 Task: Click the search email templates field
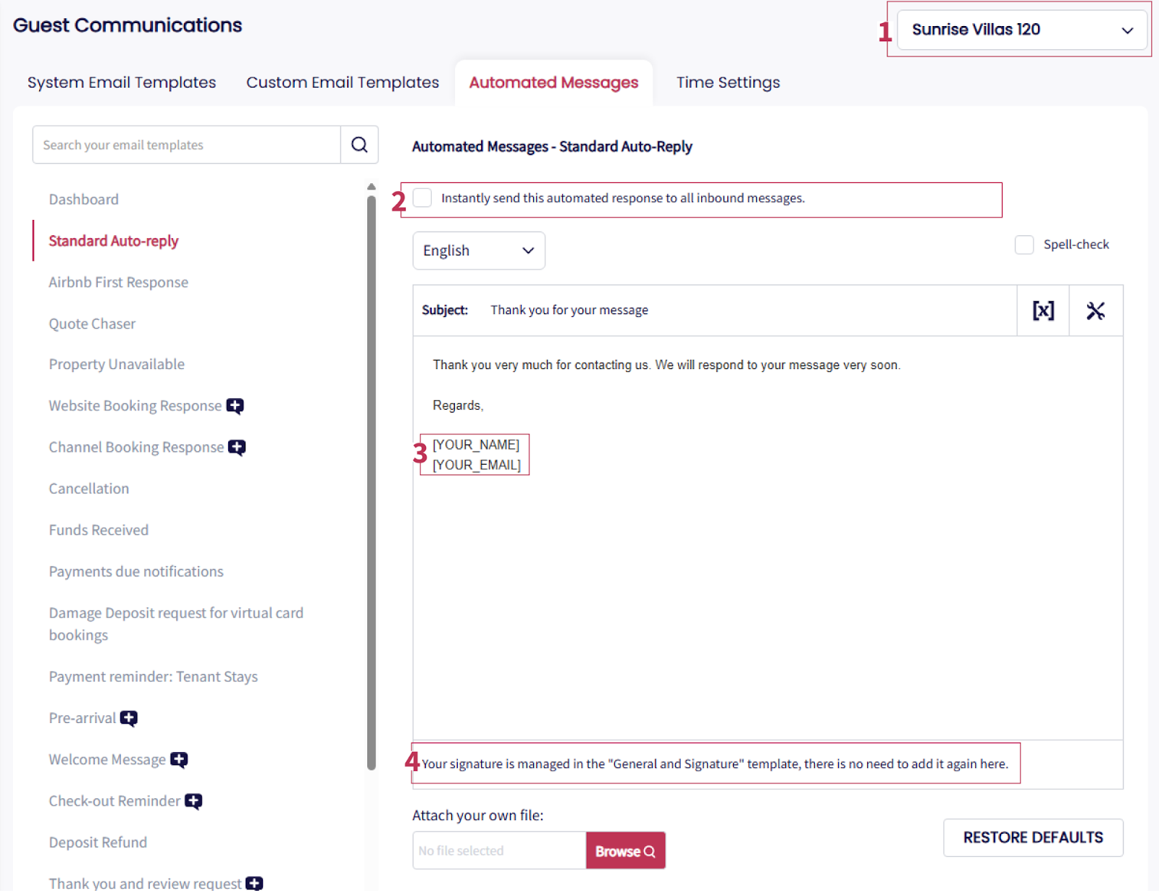point(187,145)
